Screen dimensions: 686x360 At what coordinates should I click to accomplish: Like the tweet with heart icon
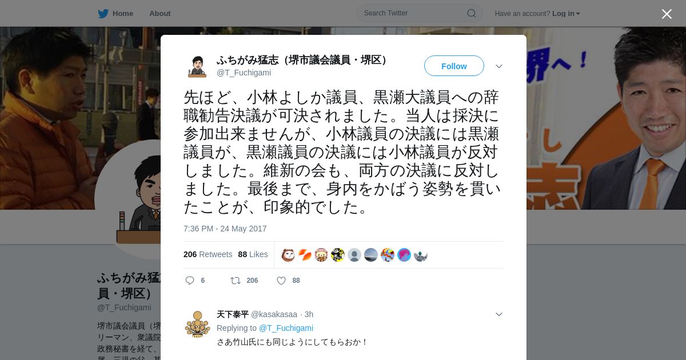[281, 281]
